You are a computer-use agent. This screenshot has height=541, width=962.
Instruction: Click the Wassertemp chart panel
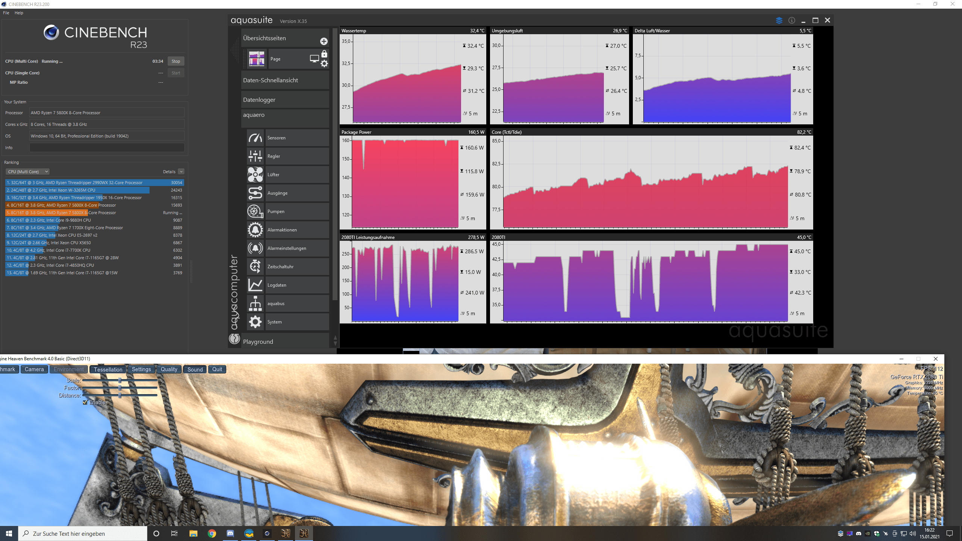(x=413, y=76)
